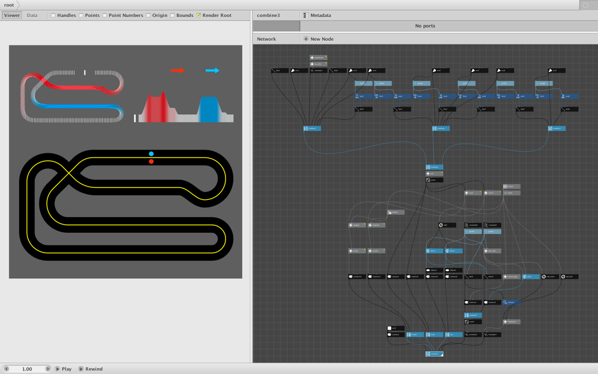The image size is (598, 374).
Task: Select the combine7 node
Action: [x=473, y=315]
